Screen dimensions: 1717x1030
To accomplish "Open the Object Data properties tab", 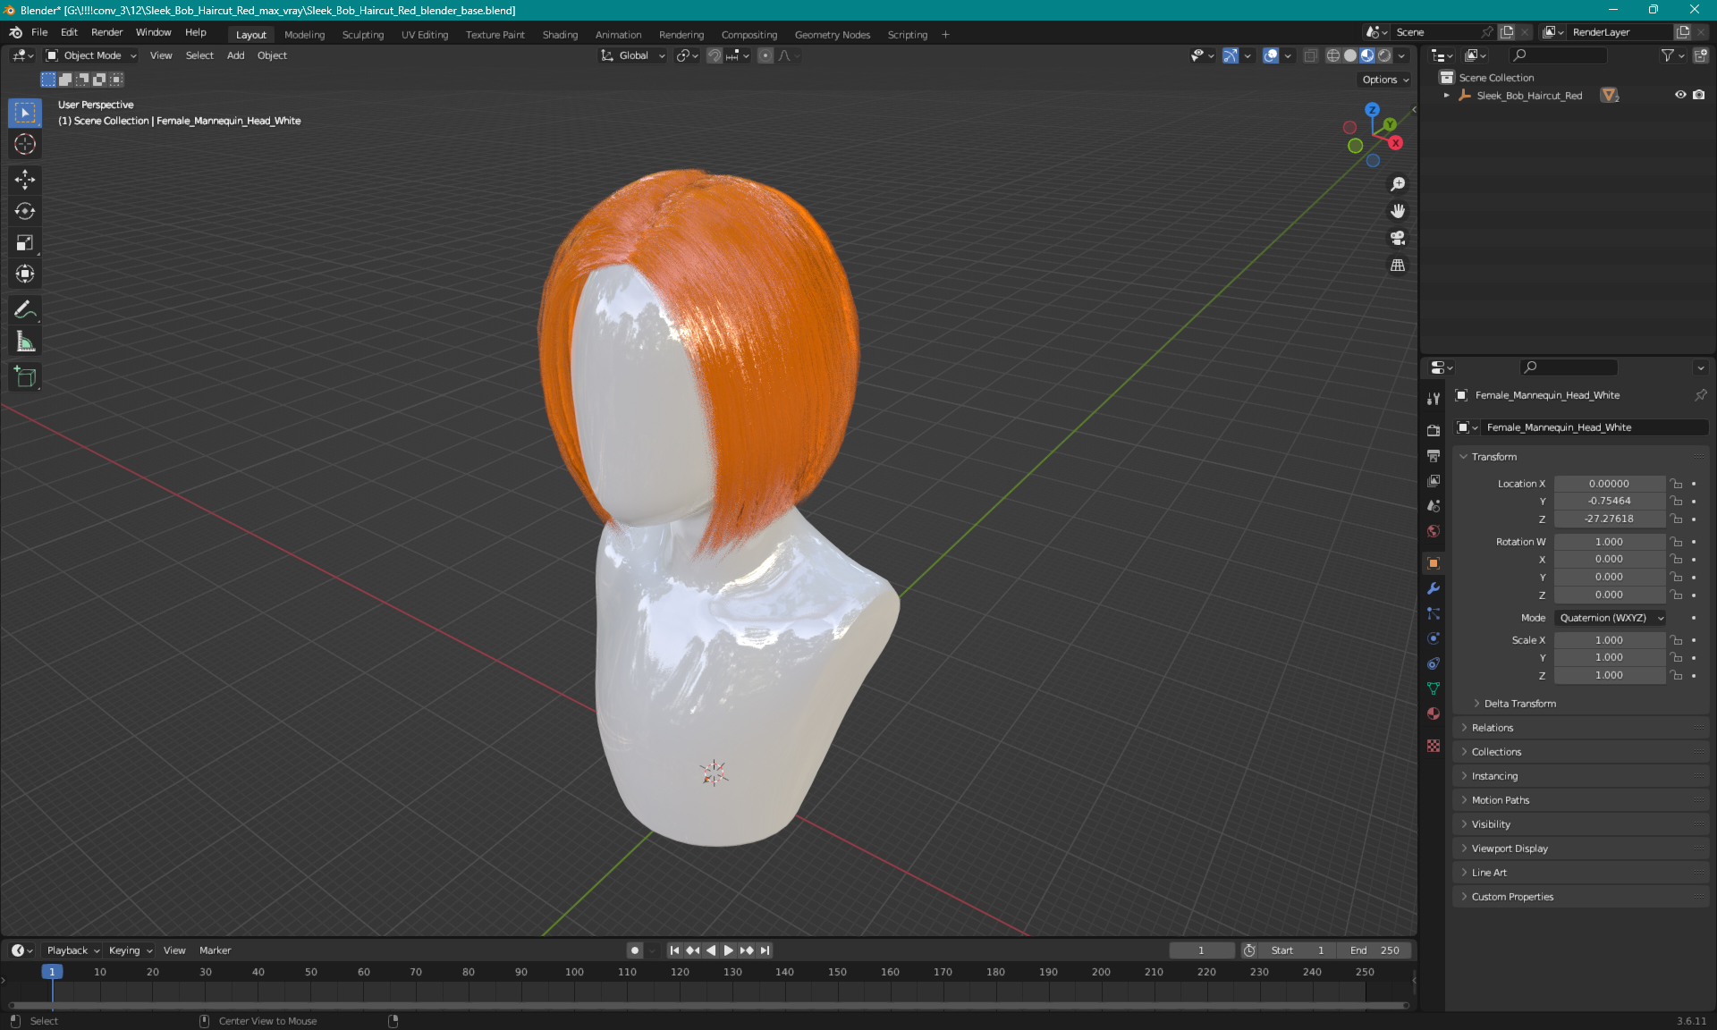I will coord(1434,688).
